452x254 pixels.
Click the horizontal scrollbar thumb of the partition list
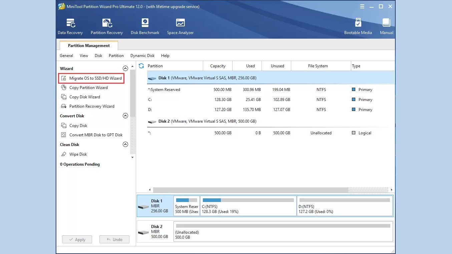(251, 190)
